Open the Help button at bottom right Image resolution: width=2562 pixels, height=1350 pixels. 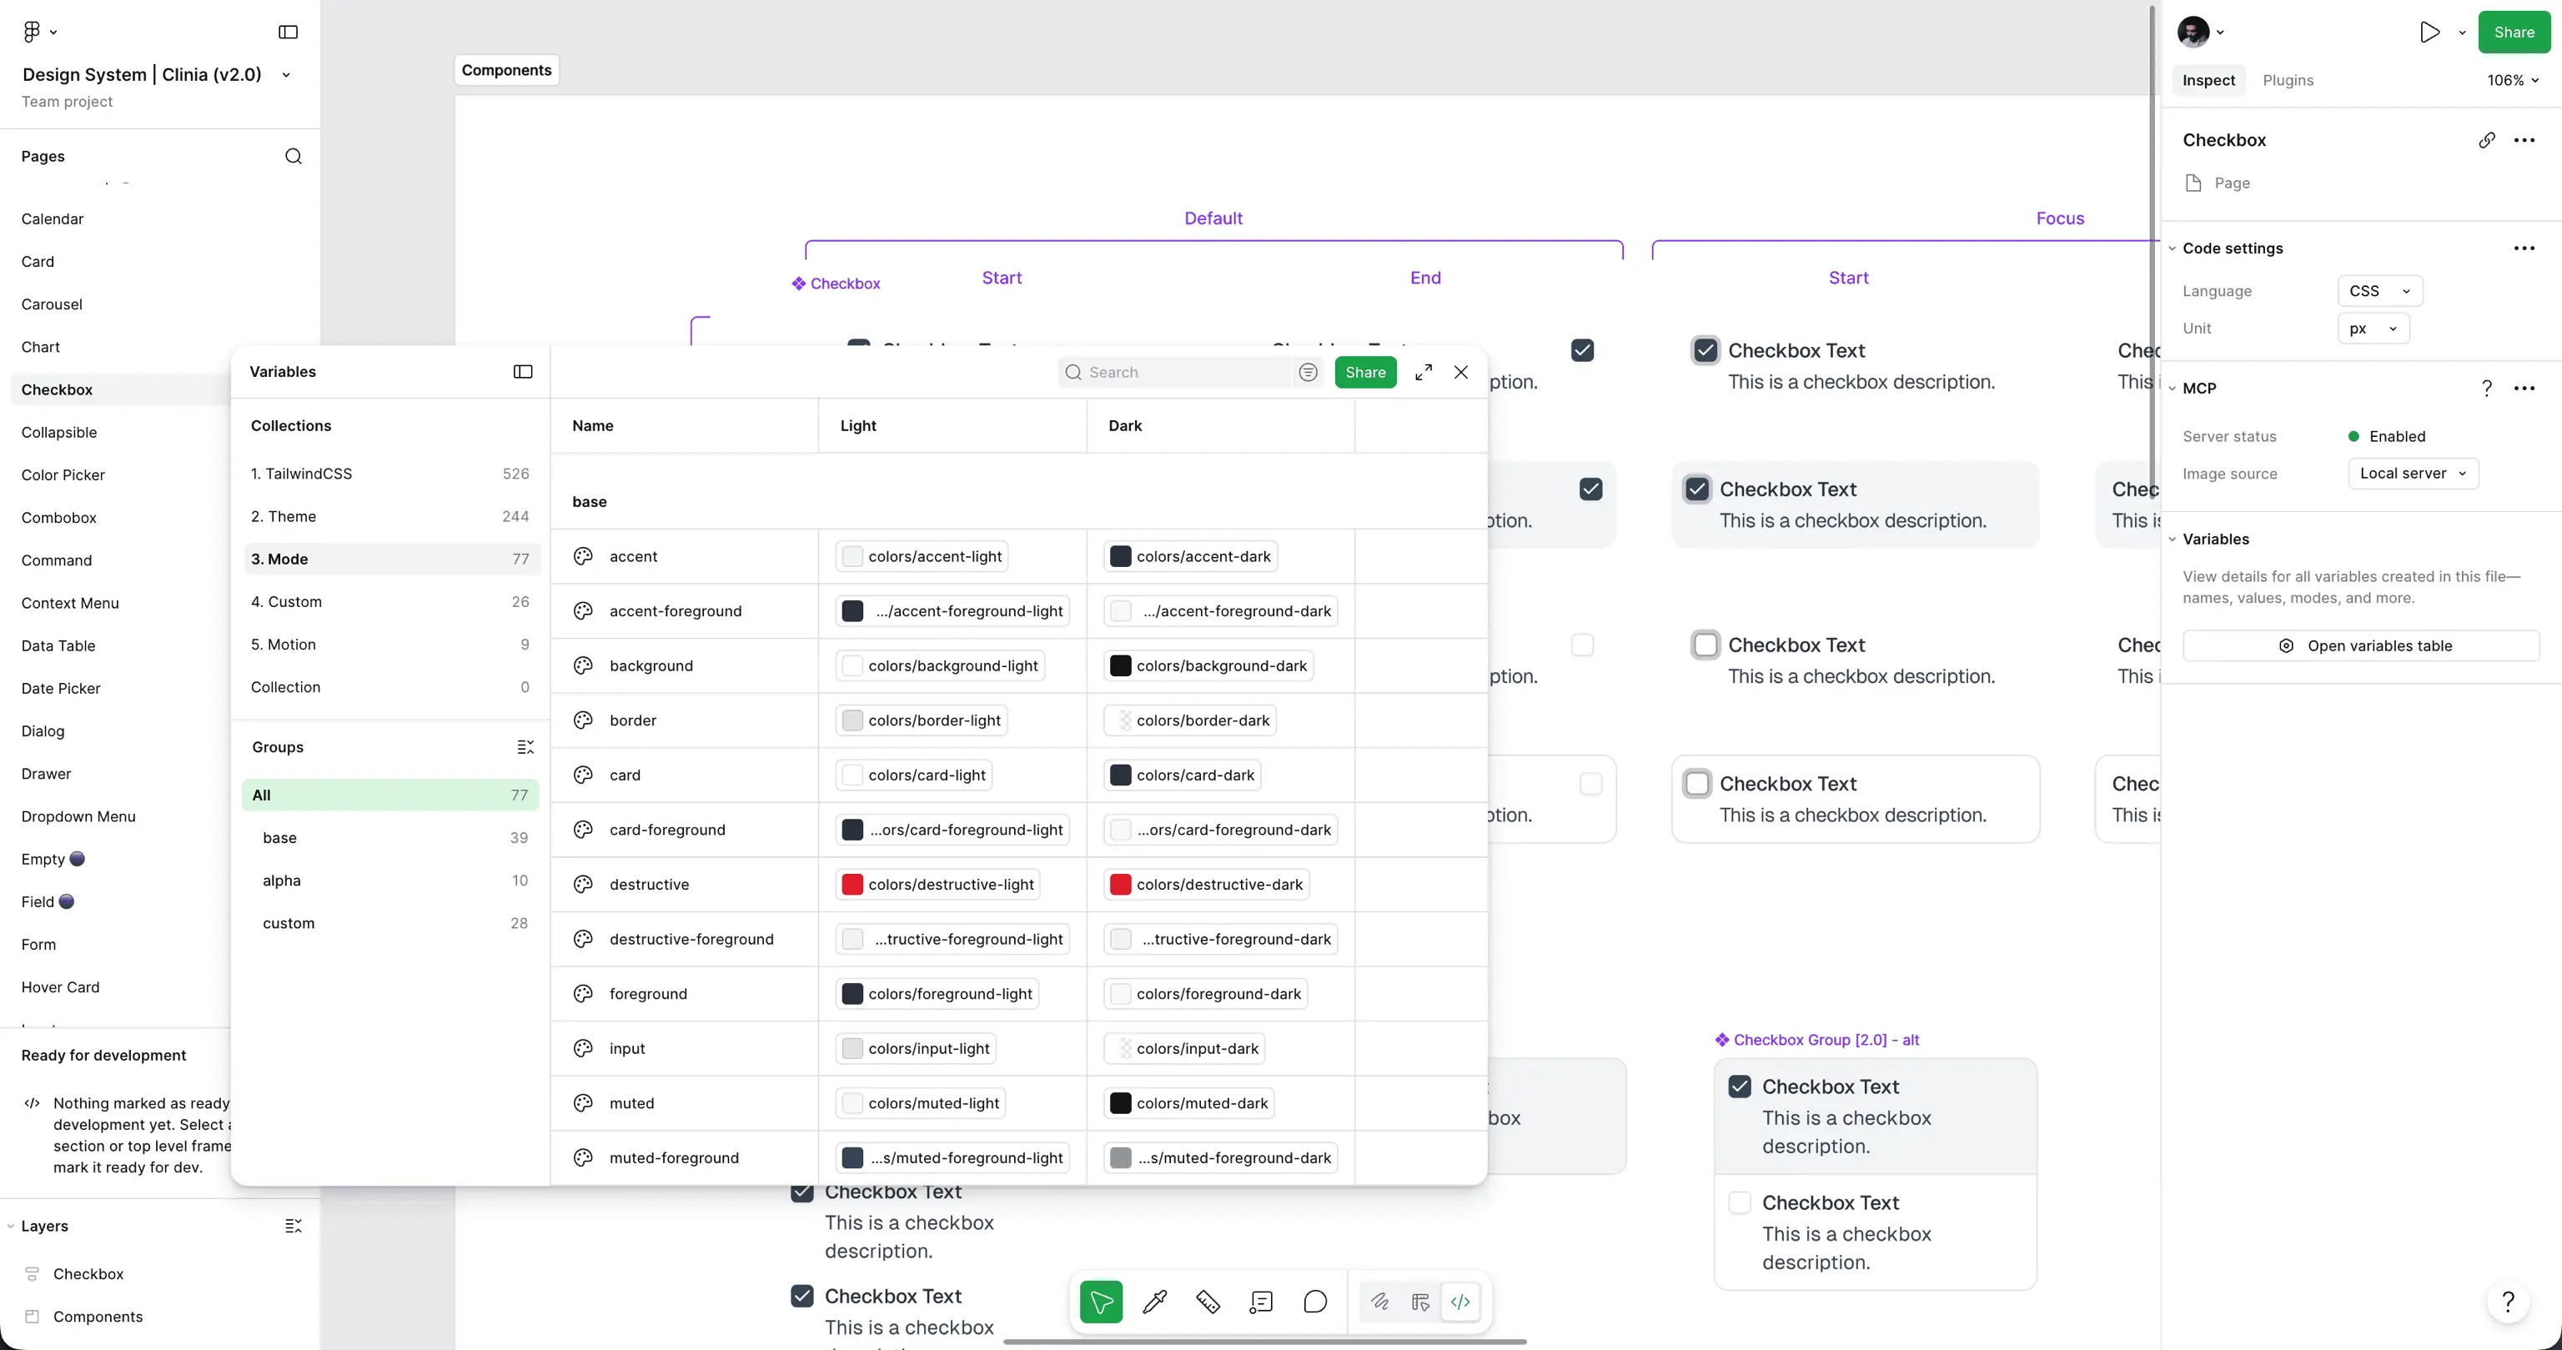(2509, 1302)
